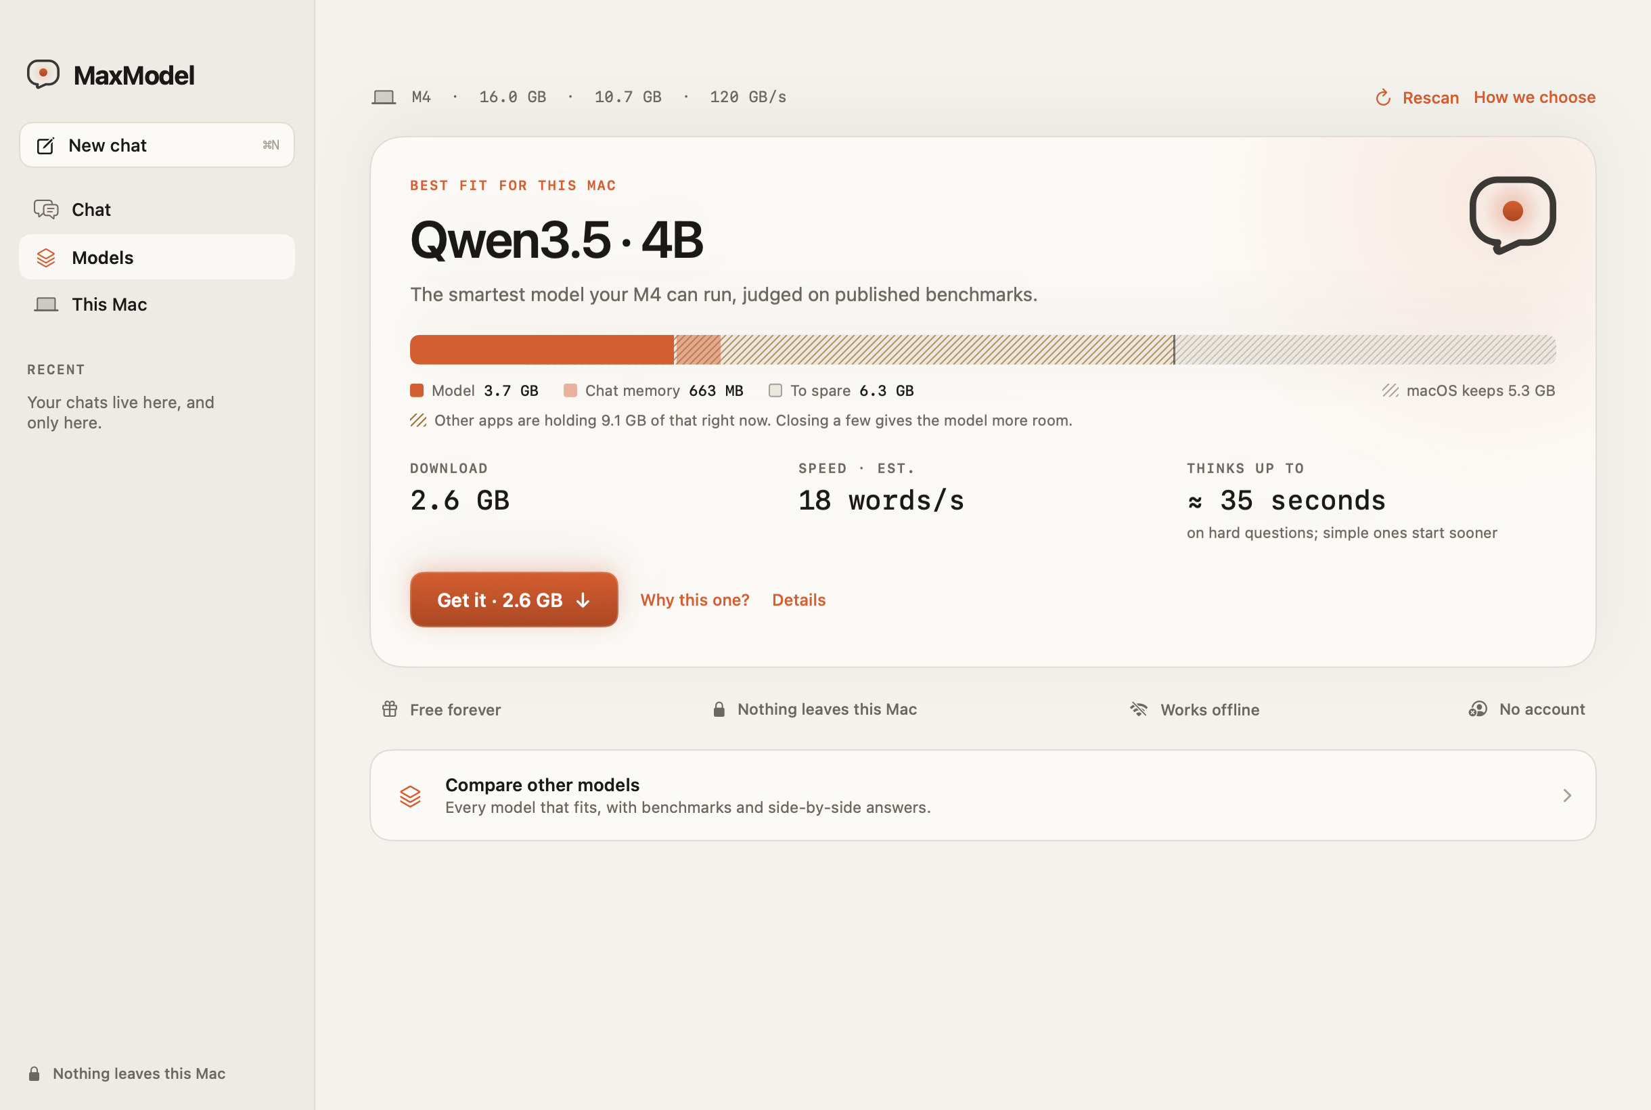Viewport: 1651px width, 1110px height.
Task: Click the Chat bubbles icon in sidebar
Action: (x=46, y=210)
